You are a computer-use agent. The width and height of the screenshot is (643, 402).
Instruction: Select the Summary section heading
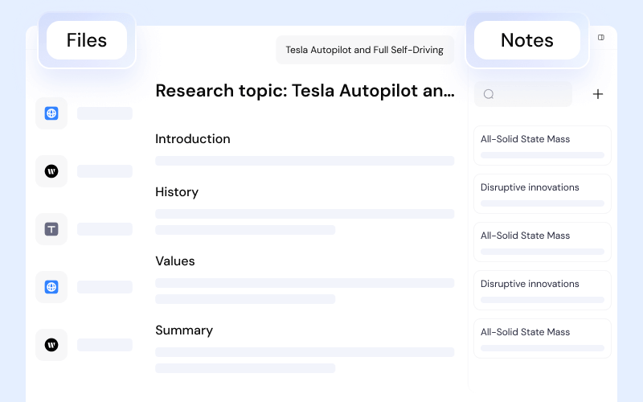pos(184,330)
